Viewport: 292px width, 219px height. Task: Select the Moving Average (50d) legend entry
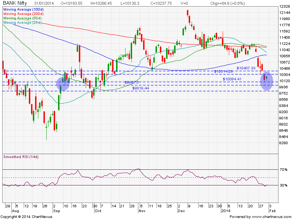(x=22, y=18)
